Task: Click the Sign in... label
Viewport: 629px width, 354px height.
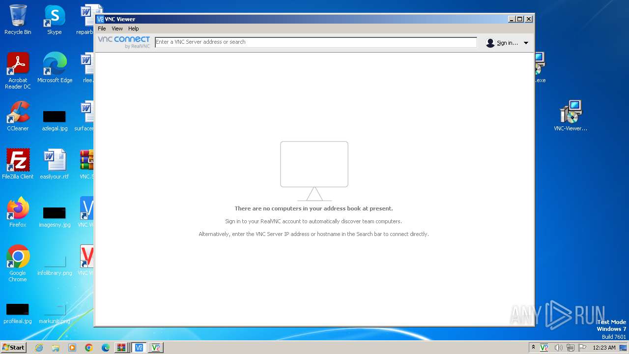Action: coord(507,43)
